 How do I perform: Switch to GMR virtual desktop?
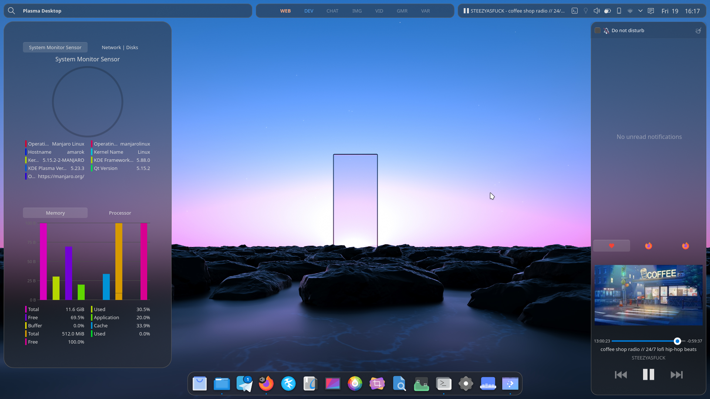coord(402,11)
